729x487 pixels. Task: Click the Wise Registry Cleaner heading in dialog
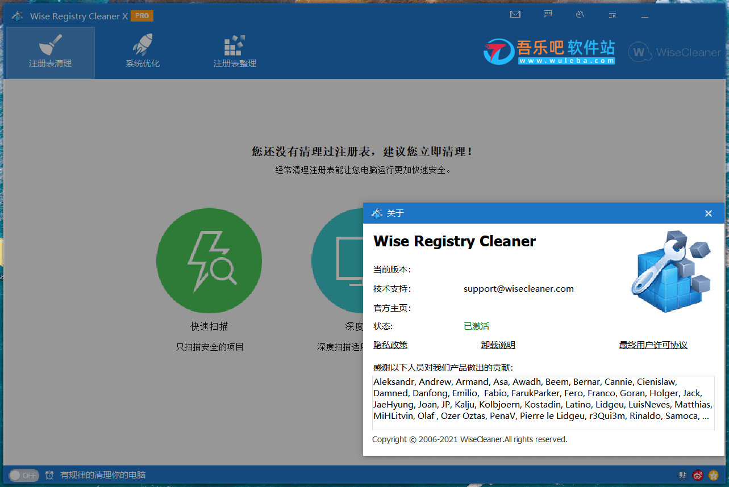click(x=455, y=241)
